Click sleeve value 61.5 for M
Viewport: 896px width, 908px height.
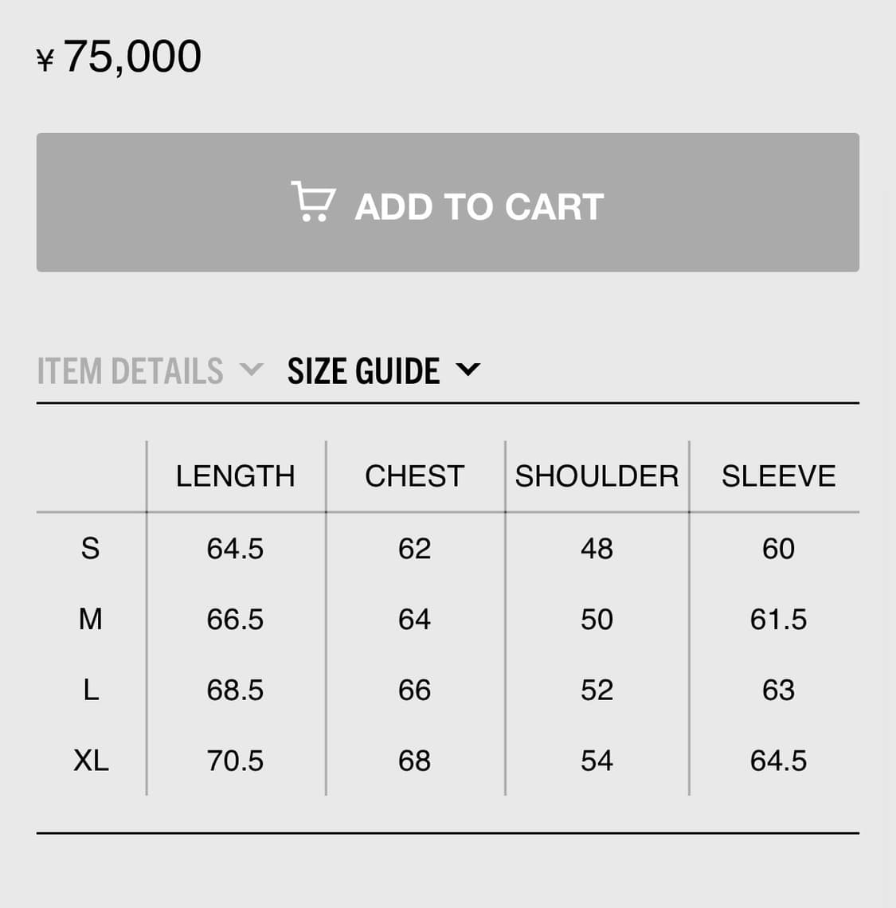778,619
